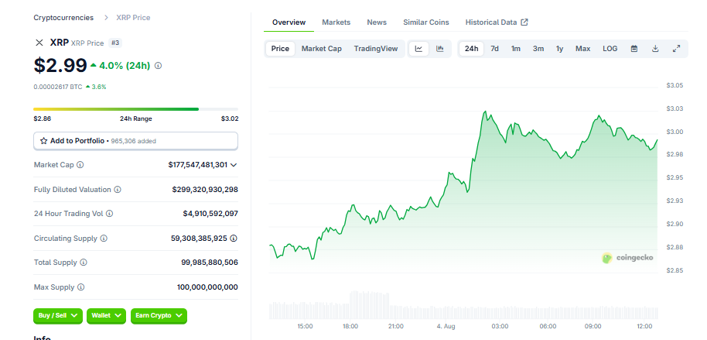Click the $2.99 price text
This screenshot has height=340, width=707.
60,66
